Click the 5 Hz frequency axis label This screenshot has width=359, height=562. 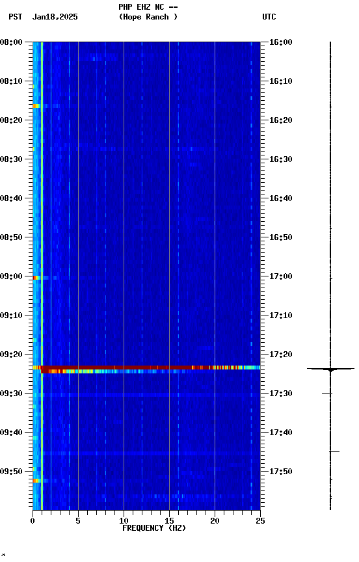click(78, 521)
